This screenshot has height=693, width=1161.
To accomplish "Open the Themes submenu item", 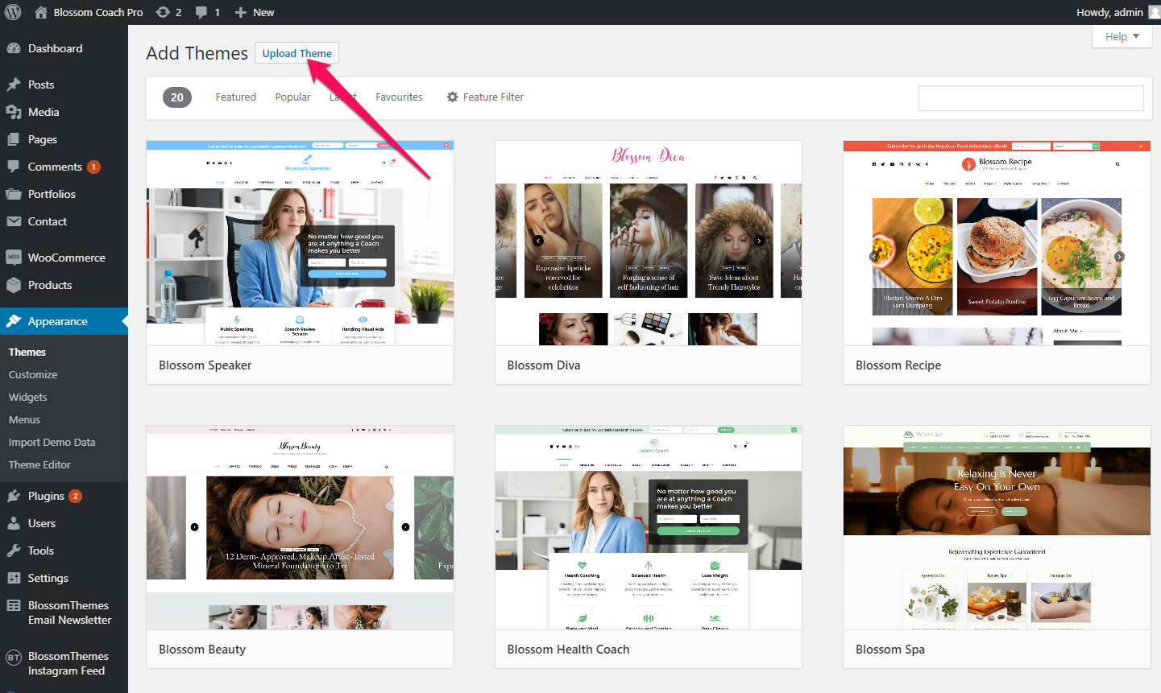I will [x=27, y=352].
